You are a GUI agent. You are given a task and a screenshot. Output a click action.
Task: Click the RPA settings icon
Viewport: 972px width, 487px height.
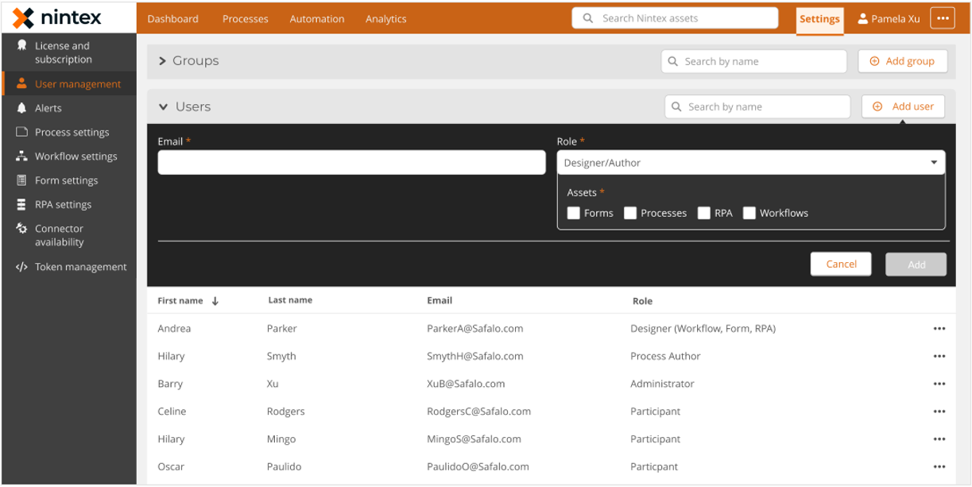(21, 204)
